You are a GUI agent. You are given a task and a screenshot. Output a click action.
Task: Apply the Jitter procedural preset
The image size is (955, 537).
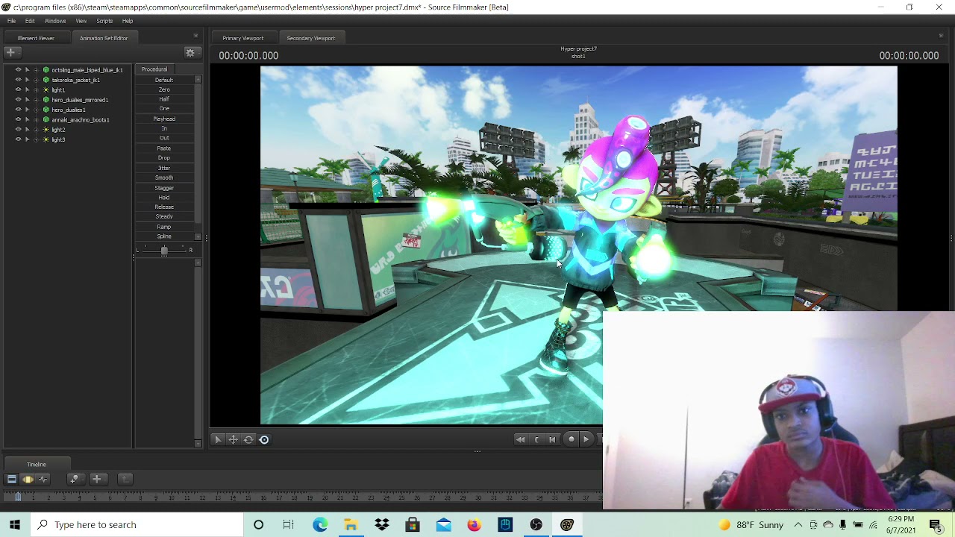[x=164, y=168]
